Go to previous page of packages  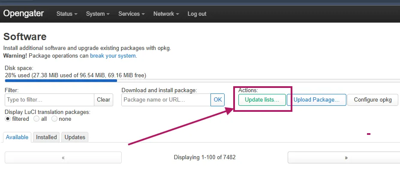coord(63,157)
